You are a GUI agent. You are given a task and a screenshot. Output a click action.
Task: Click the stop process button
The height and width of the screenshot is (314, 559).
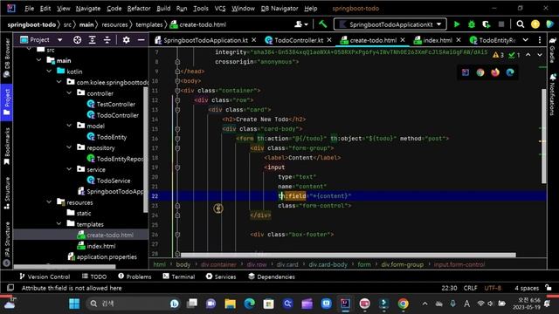[x=501, y=24]
